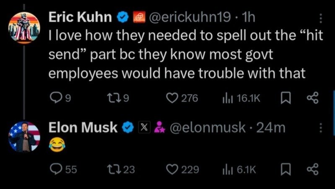Share Eric Kuhn's tweet
335x189 pixels.
tap(312, 98)
